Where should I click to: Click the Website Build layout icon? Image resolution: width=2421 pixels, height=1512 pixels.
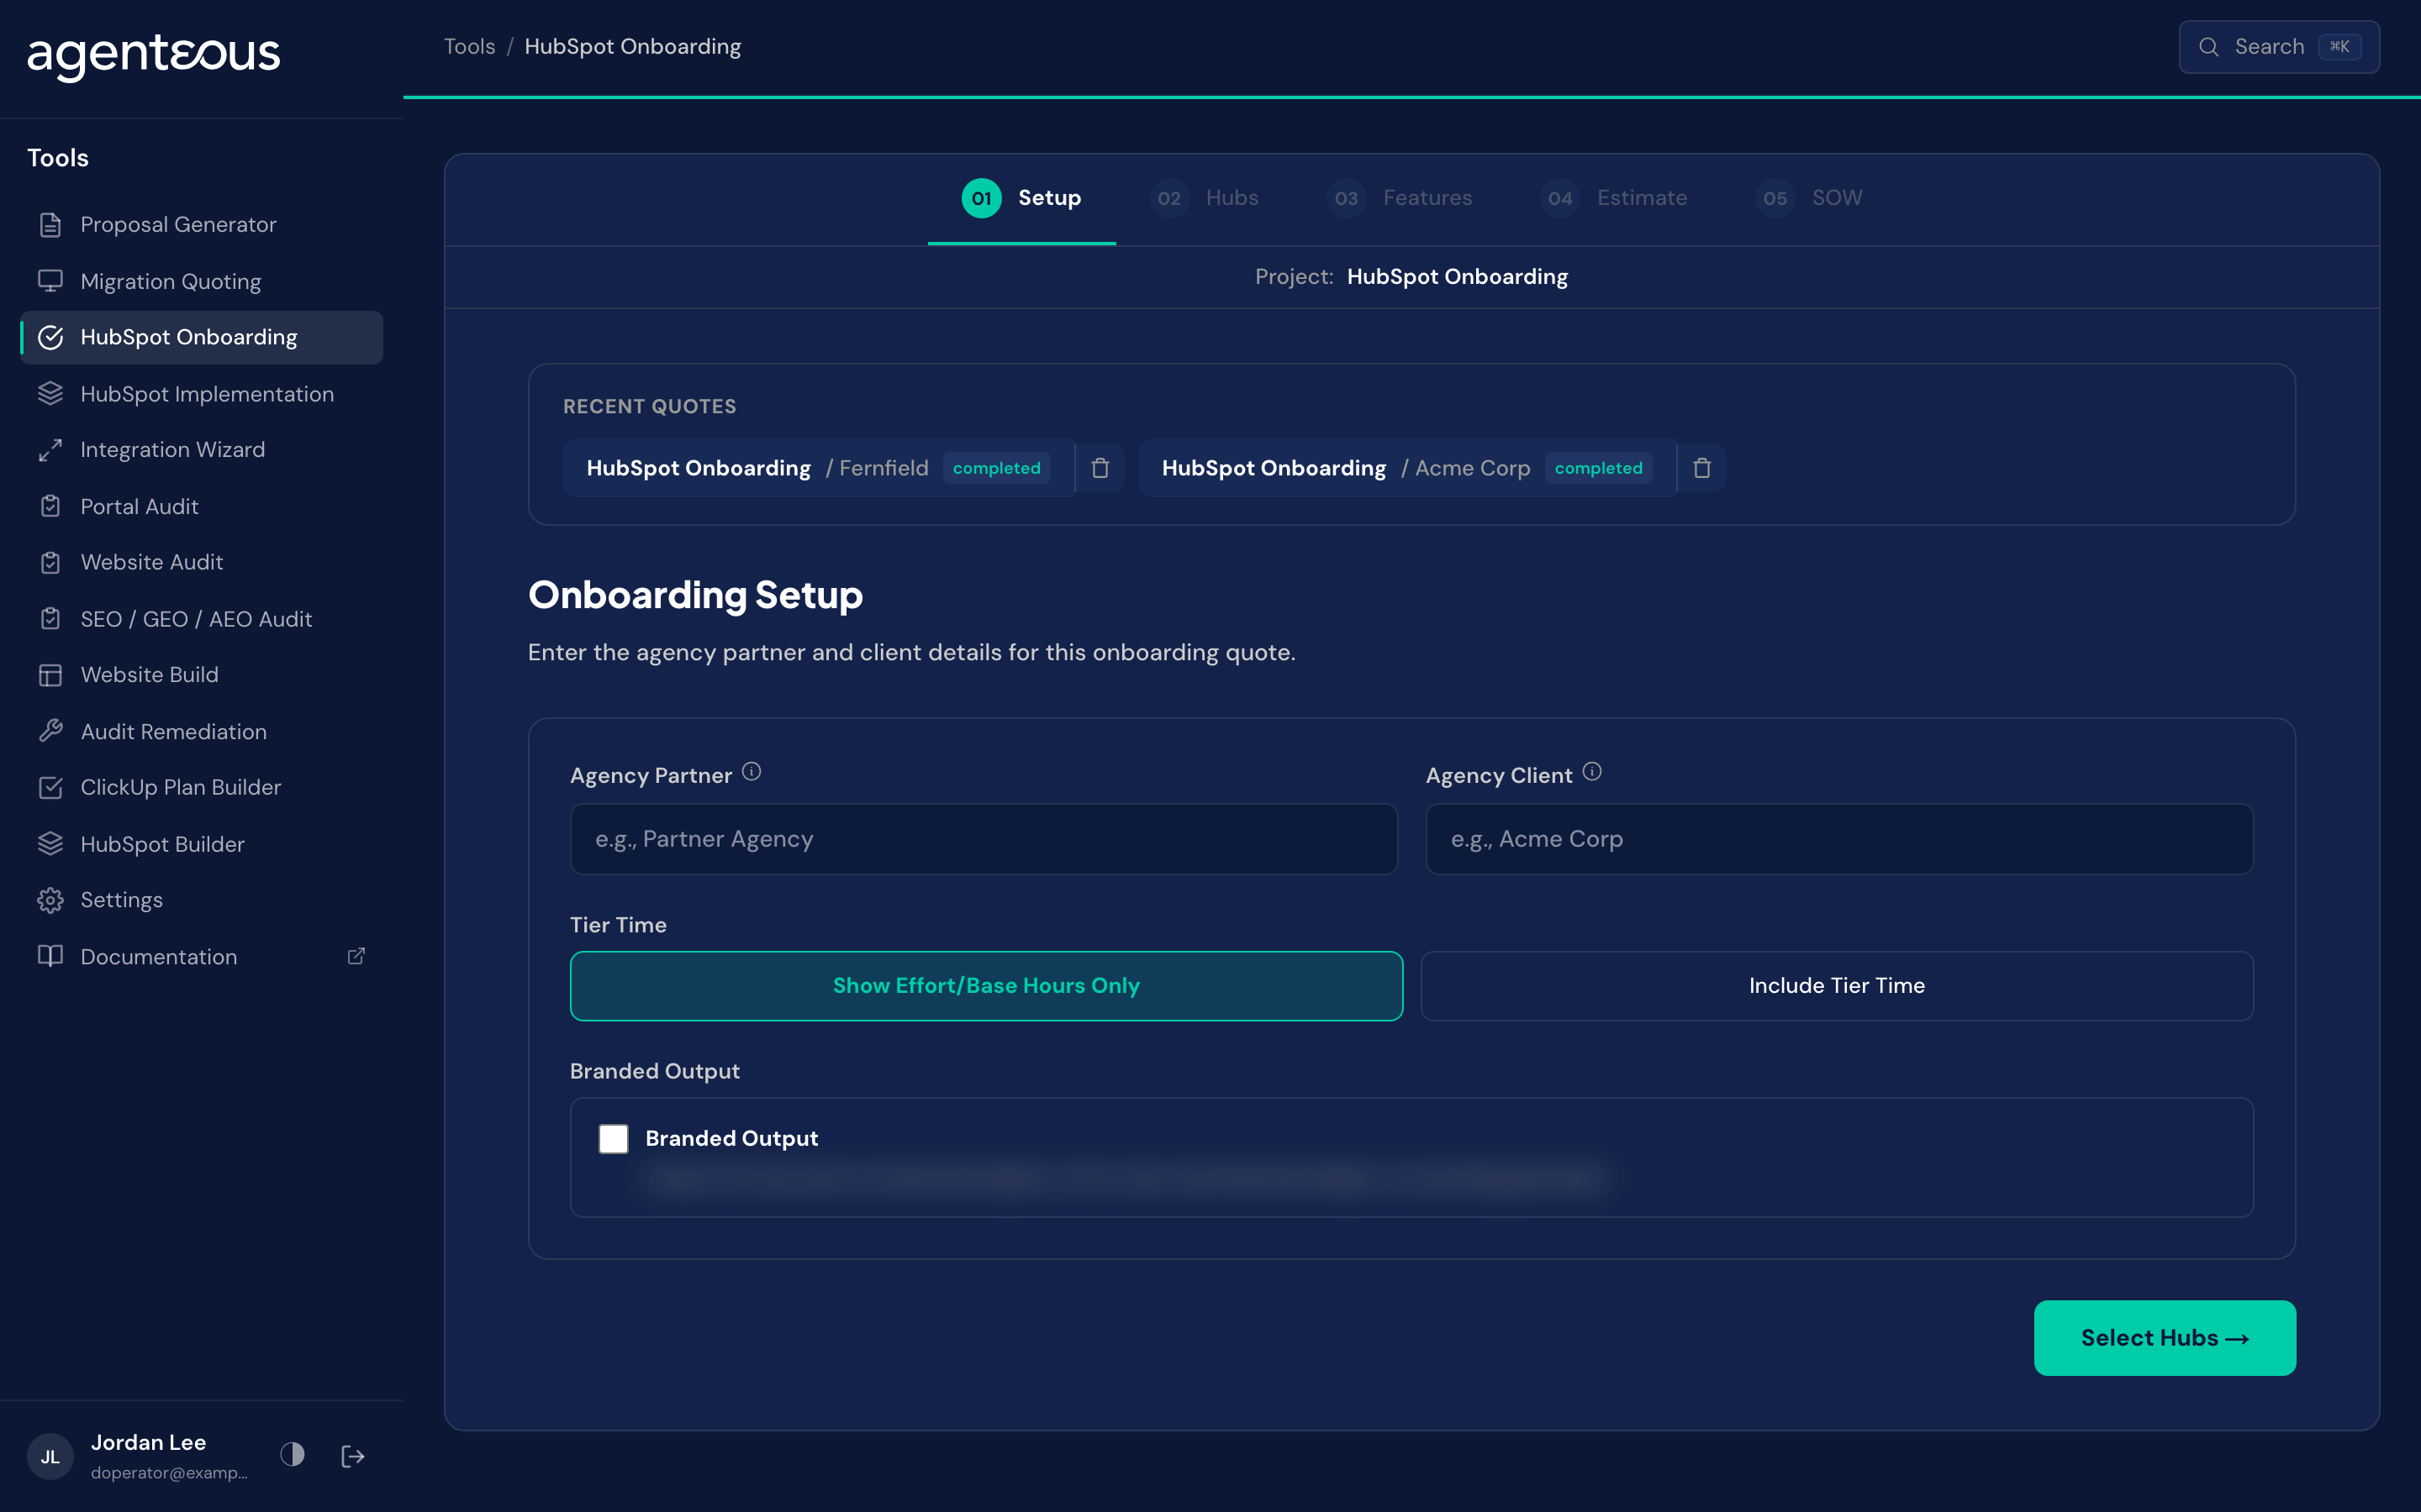[50, 675]
